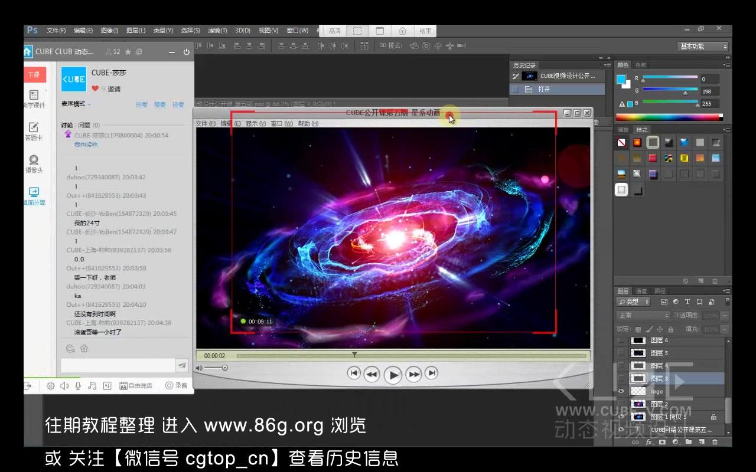
Task: Click the 抢麦 link
Action: [178, 104]
